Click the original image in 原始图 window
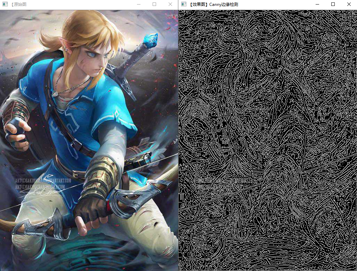The height and width of the screenshot is (271, 357). (x=89, y=140)
